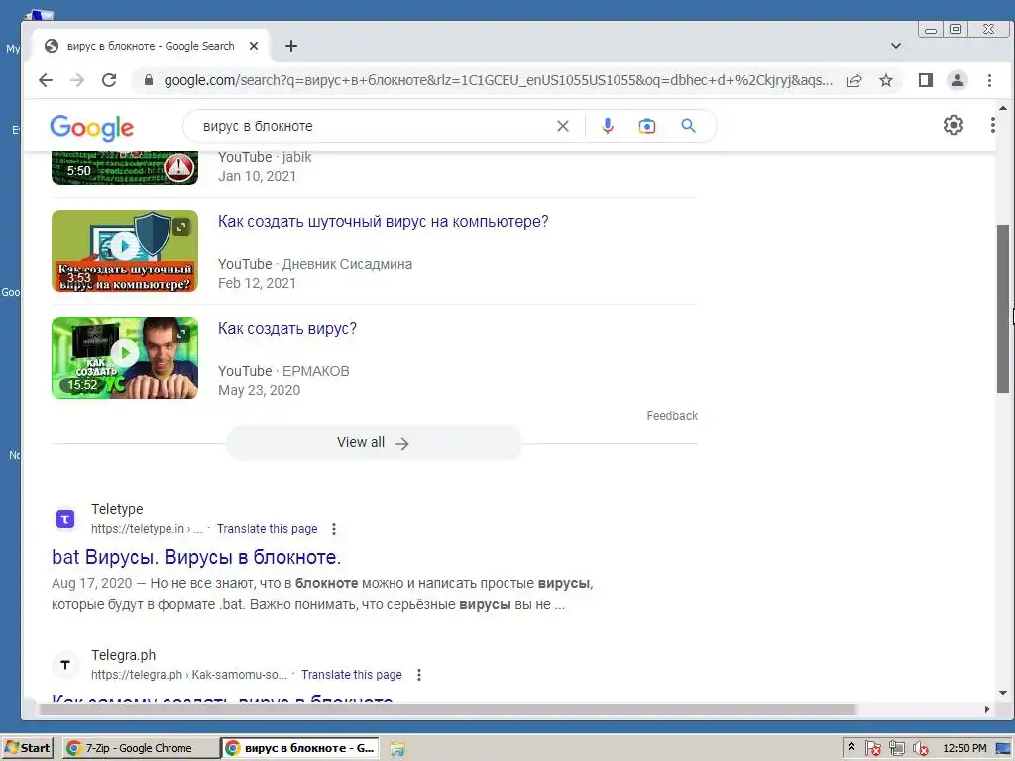Expand the tab search dropdown arrow
1015x761 pixels.
896,46
